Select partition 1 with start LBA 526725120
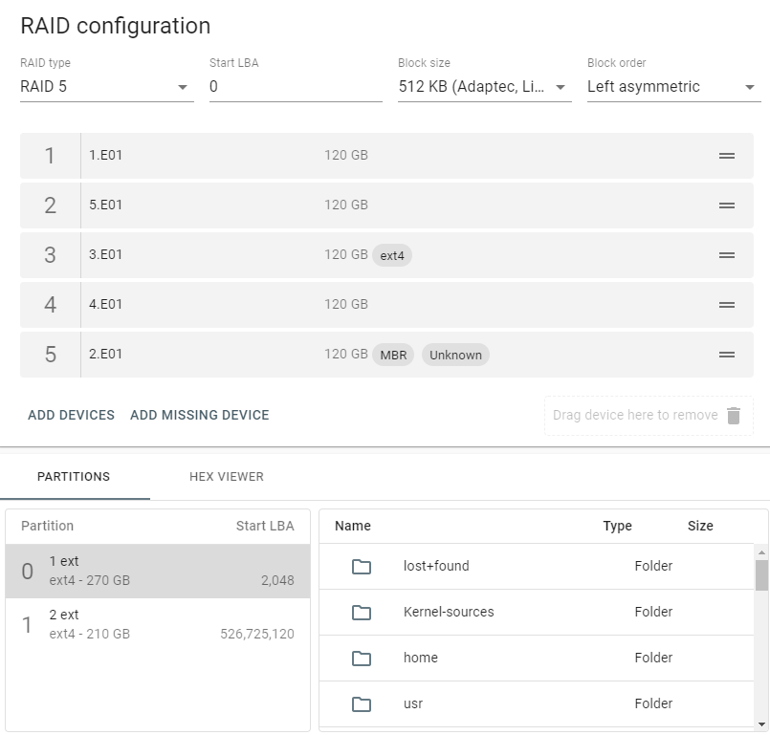 pos(158,626)
